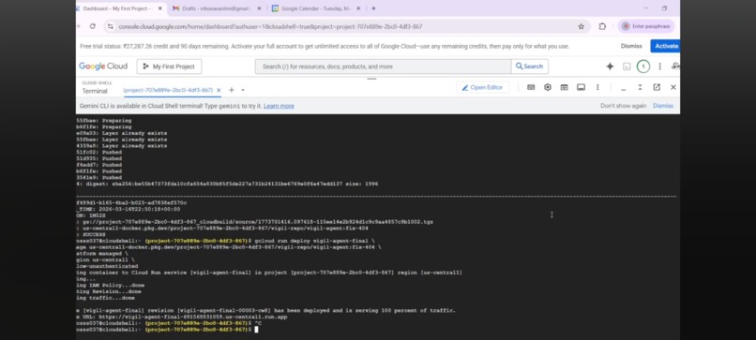
Task: Click the Google Cloud logo
Action: click(103, 67)
